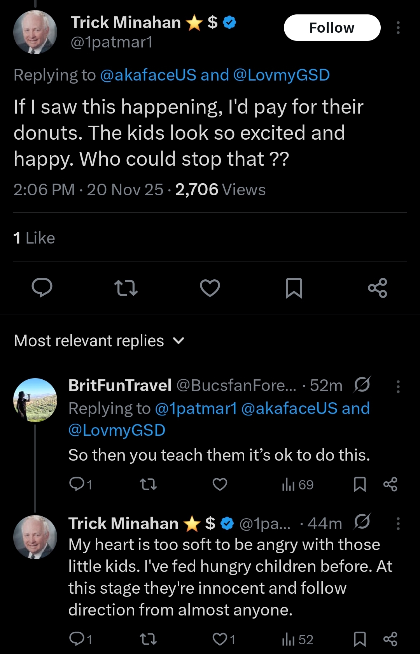Screen dimensions: 420x654
Task: Open Trick Minahan's profile picture at top
Action: pyautogui.click(x=35, y=32)
